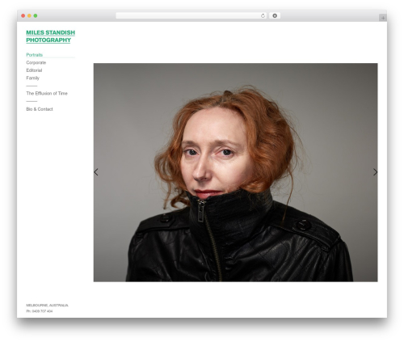This screenshot has height=342, width=404.
Task: Open the Corporate gallery
Action: pos(36,62)
